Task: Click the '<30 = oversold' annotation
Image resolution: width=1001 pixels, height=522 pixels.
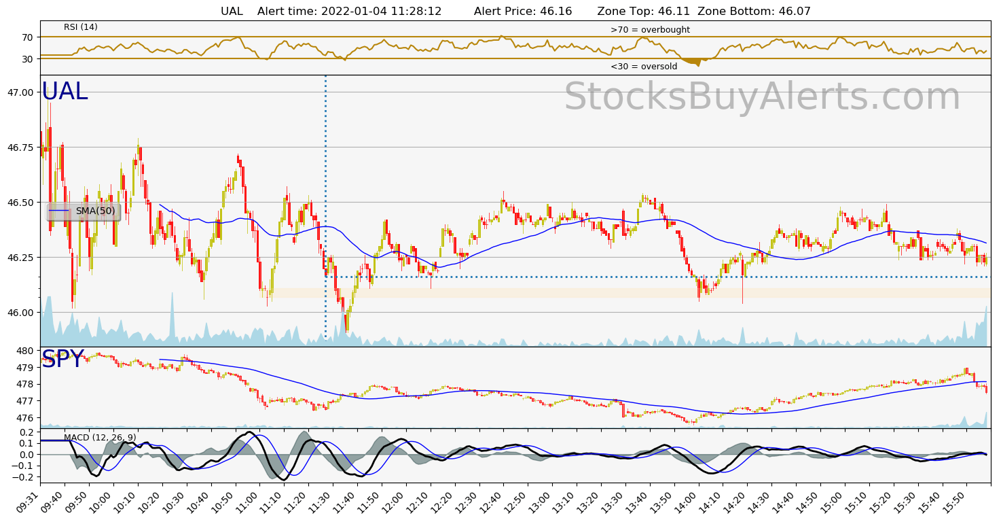Action: [x=644, y=67]
